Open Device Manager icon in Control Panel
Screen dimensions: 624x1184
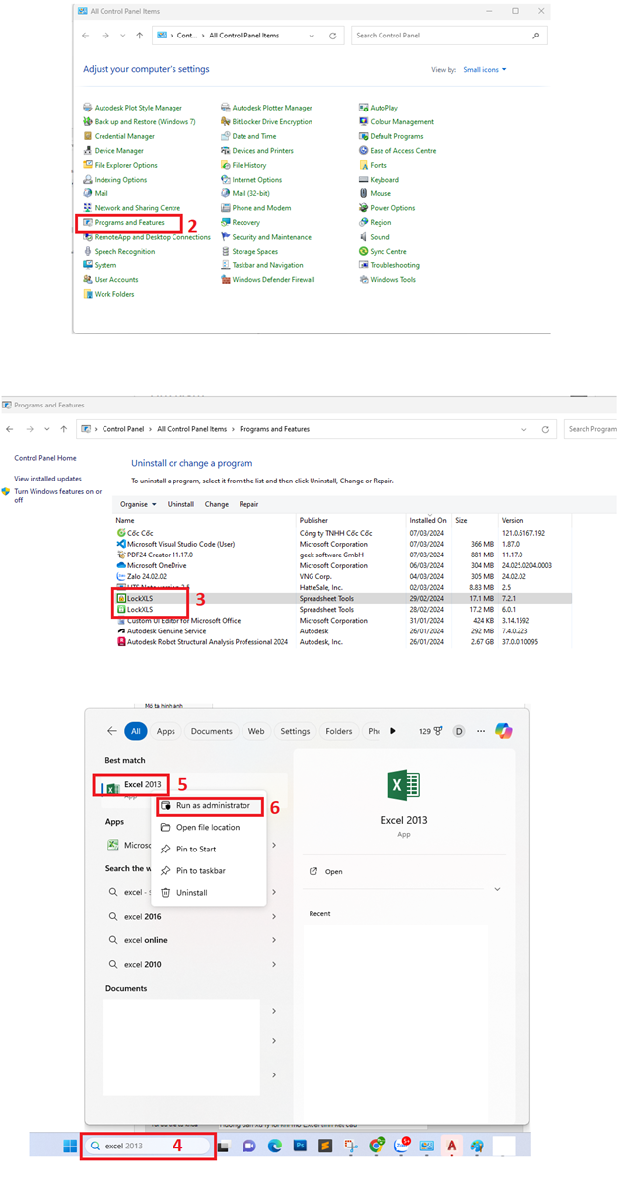[x=88, y=151]
